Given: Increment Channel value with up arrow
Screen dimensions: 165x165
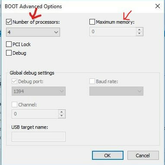Looking at the screenshot, I should 62,112.
